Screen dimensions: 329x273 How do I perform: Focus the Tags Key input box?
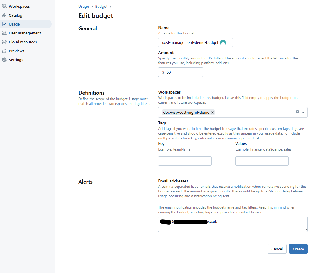coord(185,161)
